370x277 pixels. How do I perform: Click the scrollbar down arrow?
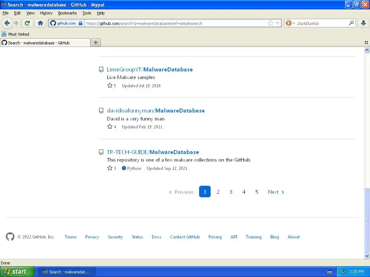pos(367,256)
